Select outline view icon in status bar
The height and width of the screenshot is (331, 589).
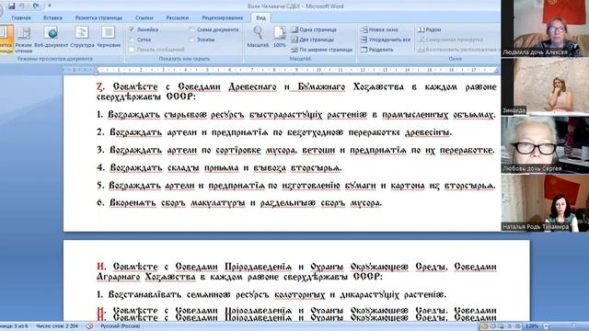(x=509, y=326)
